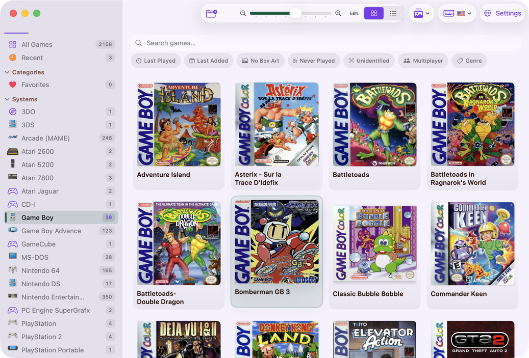Click the Arcade (MAME) count 248
This screenshot has height=358, width=529.
pyautogui.click(x=107, y=138)
